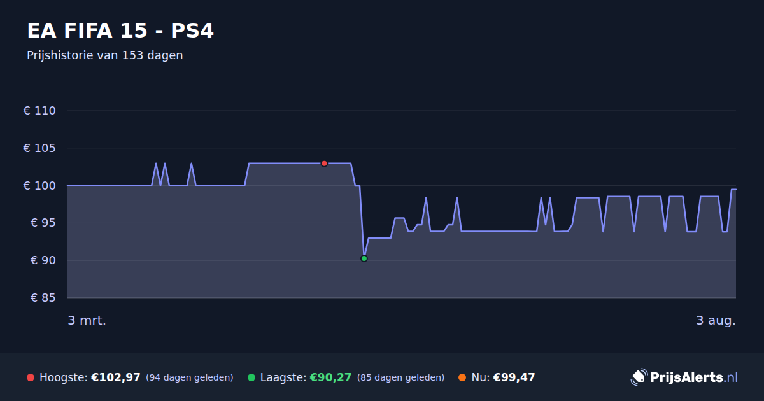Click the € 95 axis label
Image resolution: width=764 pixels, height=401 pixels.
click(x=43, y=223)
